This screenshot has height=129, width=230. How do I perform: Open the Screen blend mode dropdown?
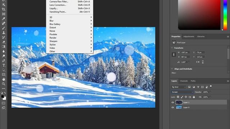pos(182,92)
